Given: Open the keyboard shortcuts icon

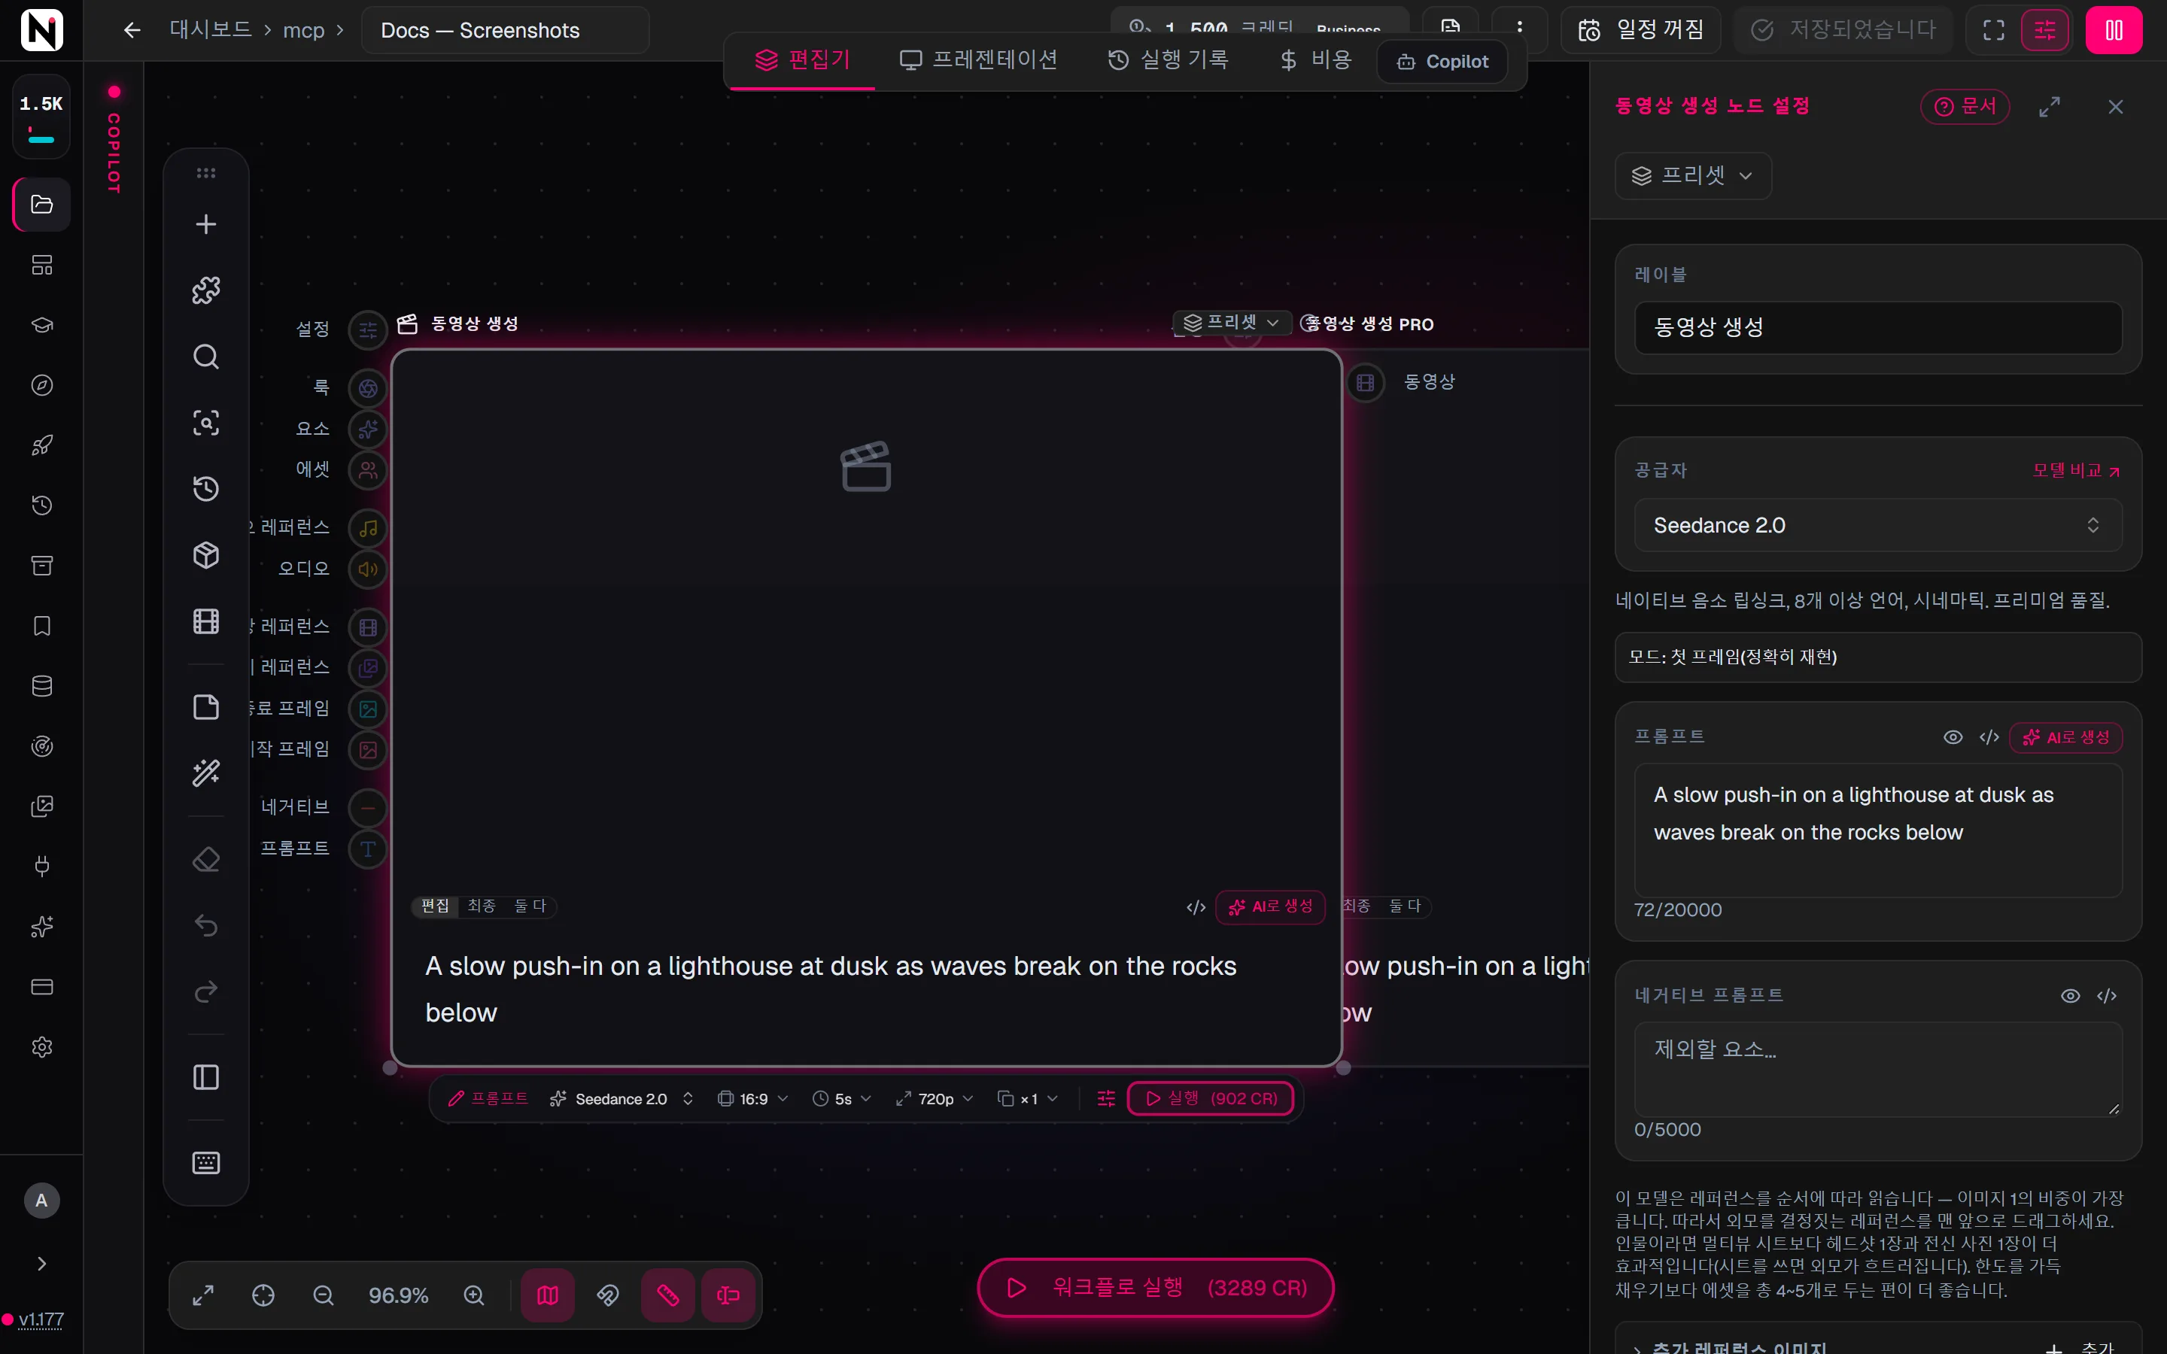Looking at the screenshot, I should (x=206, y=1162).
